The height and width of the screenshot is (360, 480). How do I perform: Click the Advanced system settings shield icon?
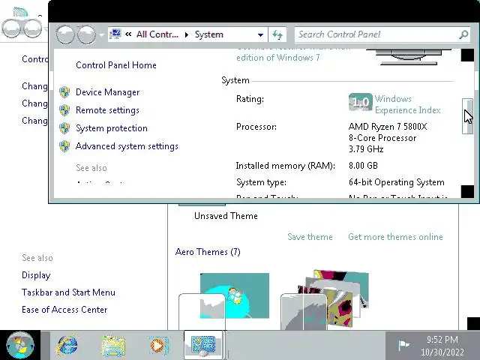click(64, 146)
